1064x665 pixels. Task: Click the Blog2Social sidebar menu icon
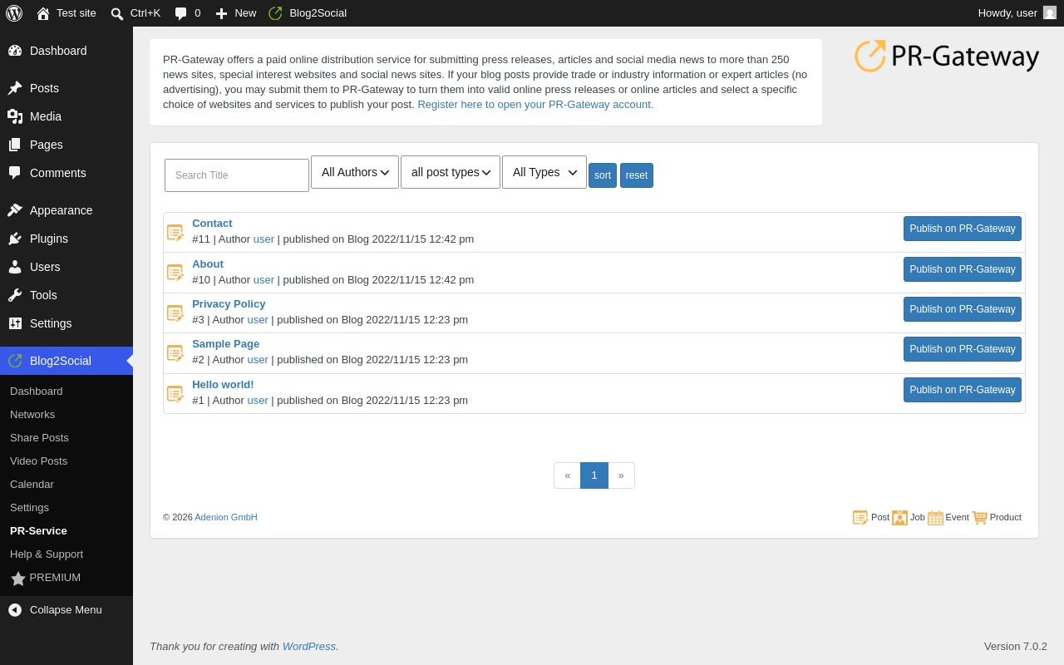[x=15, y=361]
